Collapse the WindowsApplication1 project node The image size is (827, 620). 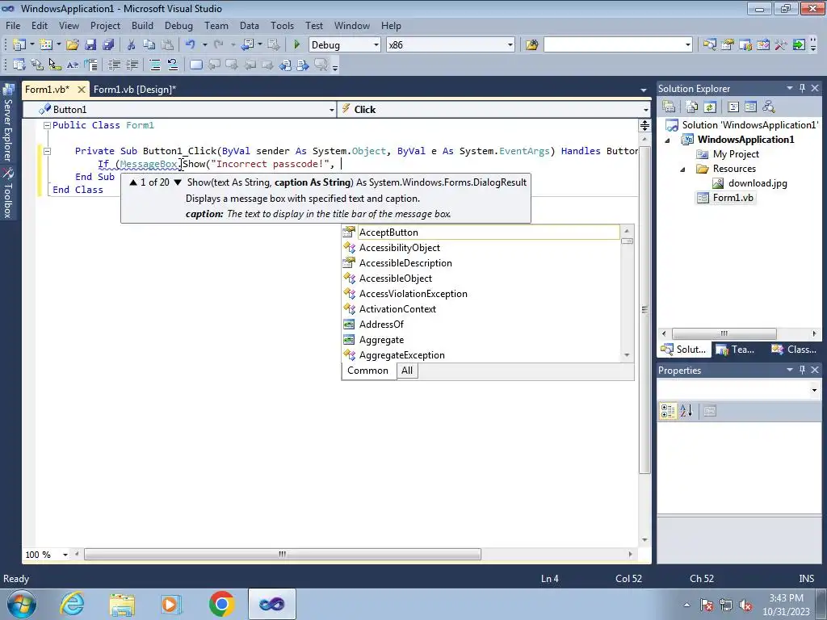click(667, 140)
